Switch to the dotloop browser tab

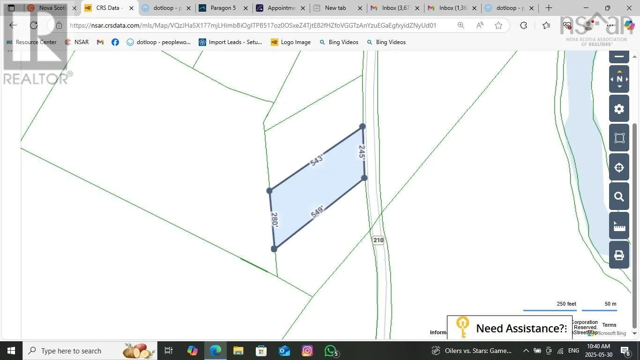coord(165,8)
